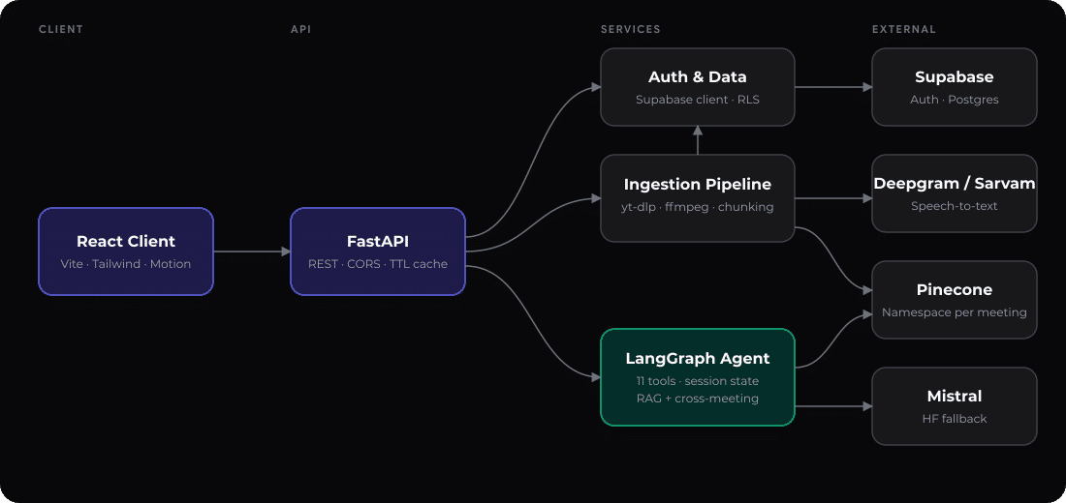This screenshot has width=1066, height=503.
Task: Click the text 'Vite · Tailwind · Motion'
Action: tap(126, 264)
